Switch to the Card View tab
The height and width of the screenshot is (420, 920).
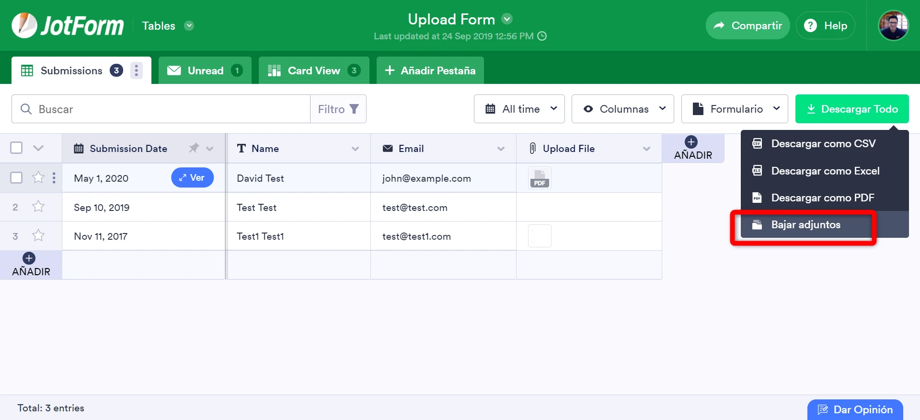[313, 70]
